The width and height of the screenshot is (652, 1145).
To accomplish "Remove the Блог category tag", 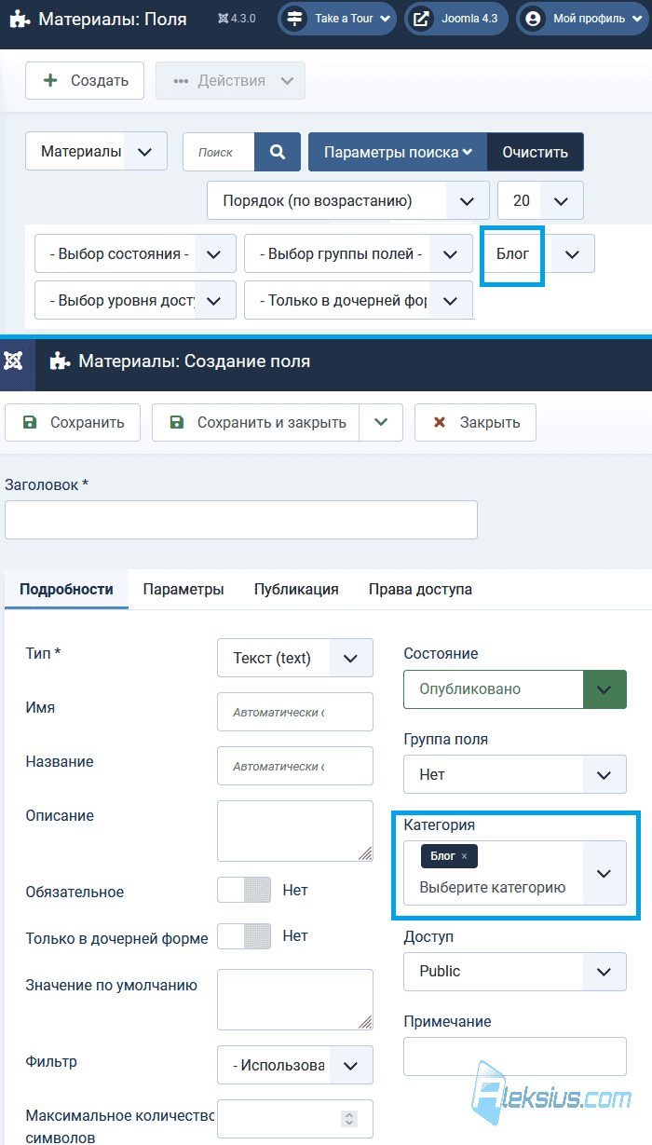I will (464, 856).
